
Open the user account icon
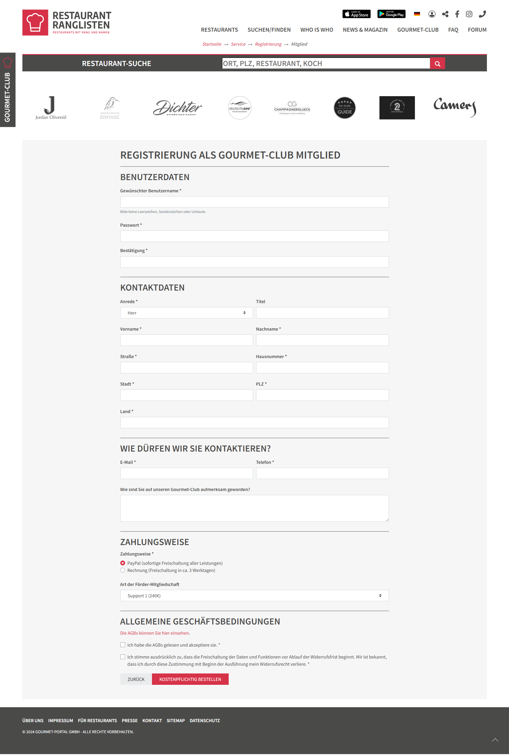pyautogui.click(x=431, y=14)
